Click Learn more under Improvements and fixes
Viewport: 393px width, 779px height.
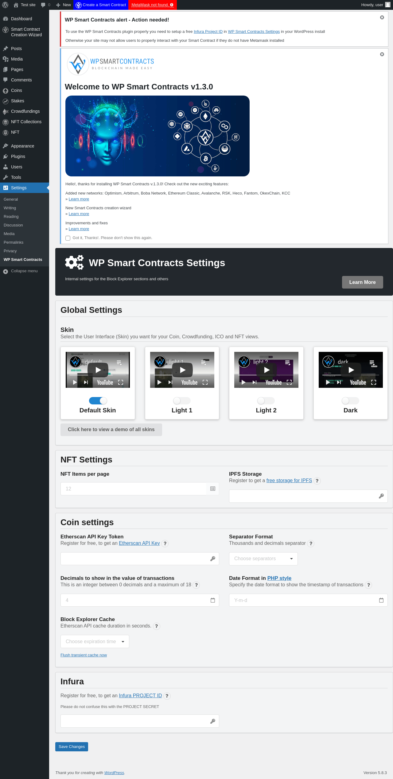click(79, 229)
